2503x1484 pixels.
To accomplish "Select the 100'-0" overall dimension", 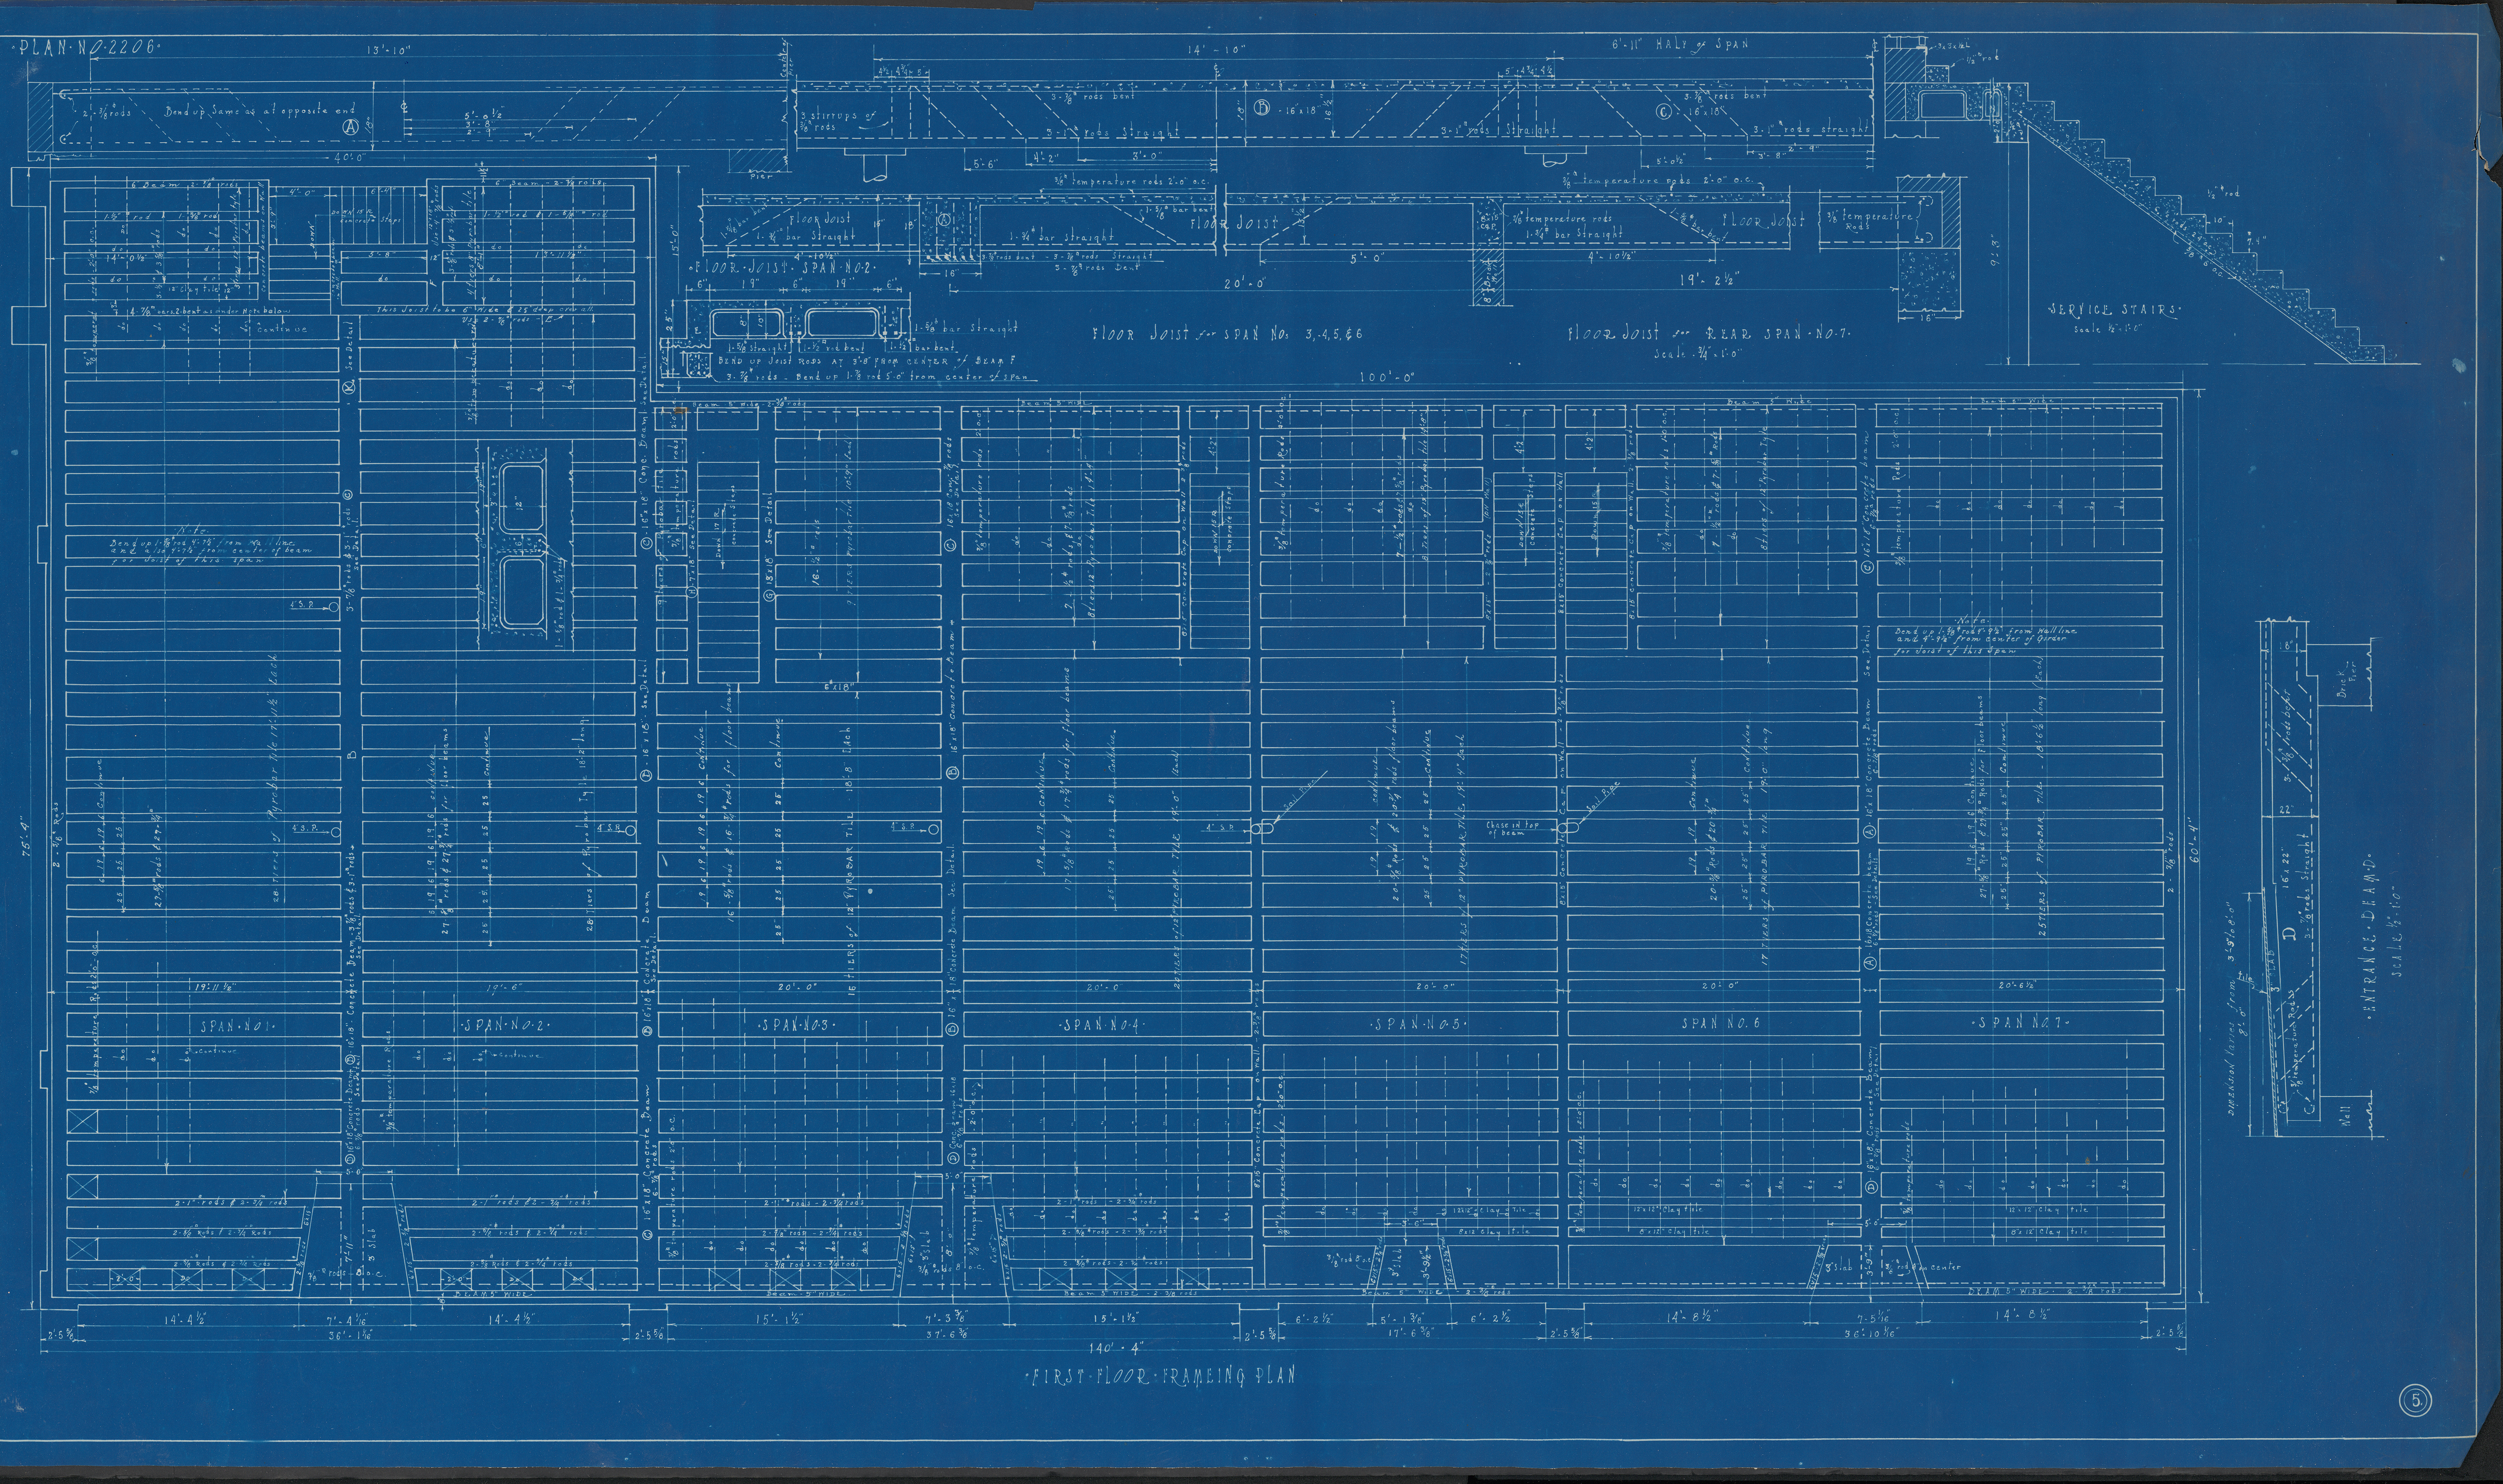I will tap(1389, 378).
